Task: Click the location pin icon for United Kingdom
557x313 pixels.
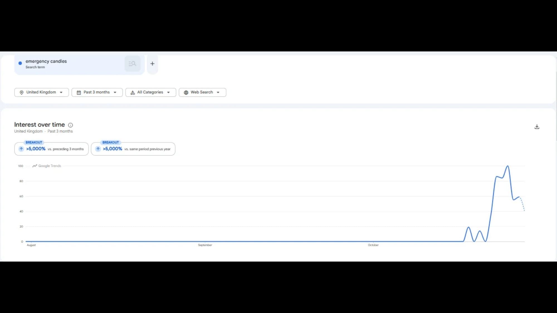Action: pyautogui.click(x=21, y=92)
